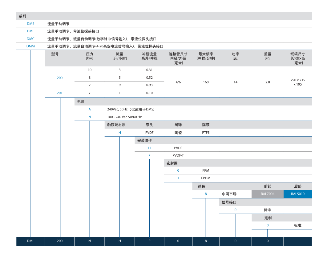Select code 0 under 定制
Viewport: 327px width, 263px height.
tap(268, 225)
